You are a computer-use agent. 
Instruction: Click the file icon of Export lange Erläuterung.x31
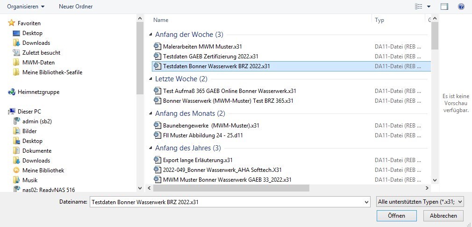pos(157,160)
